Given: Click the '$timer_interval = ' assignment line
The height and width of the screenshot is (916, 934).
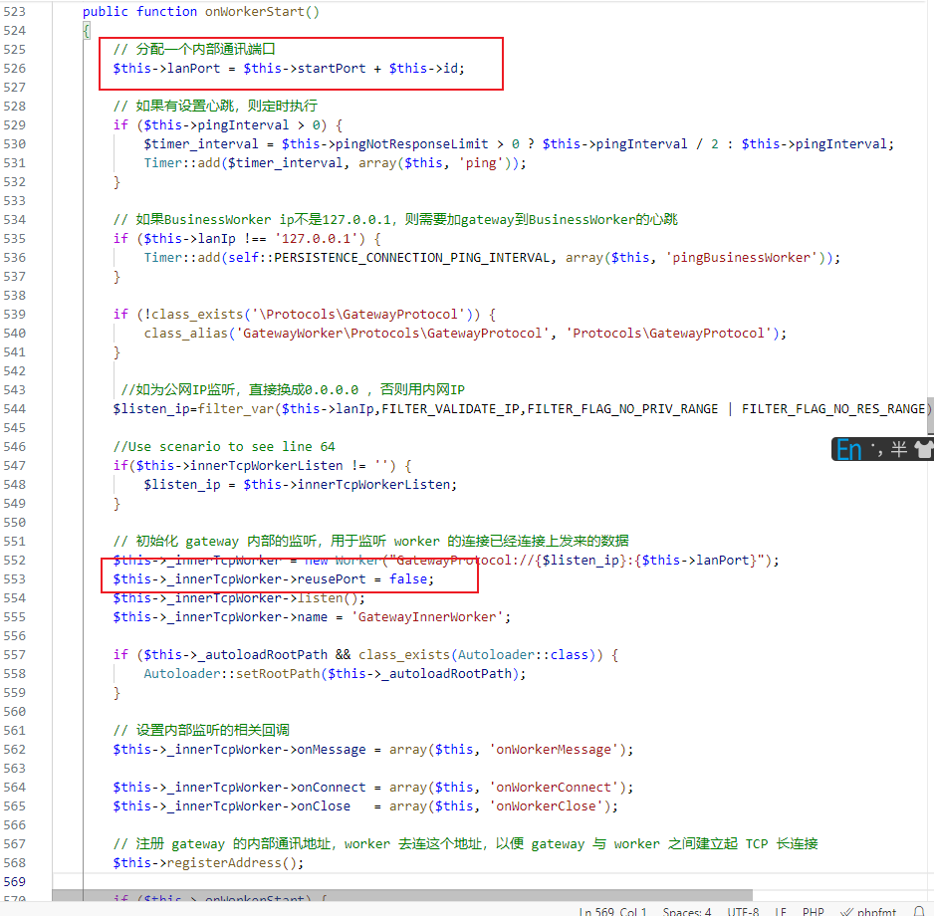Looking at the screenshot, I should (x=519, y=144).
